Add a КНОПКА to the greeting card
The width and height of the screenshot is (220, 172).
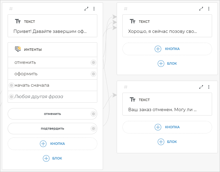(x=52, y=144)
